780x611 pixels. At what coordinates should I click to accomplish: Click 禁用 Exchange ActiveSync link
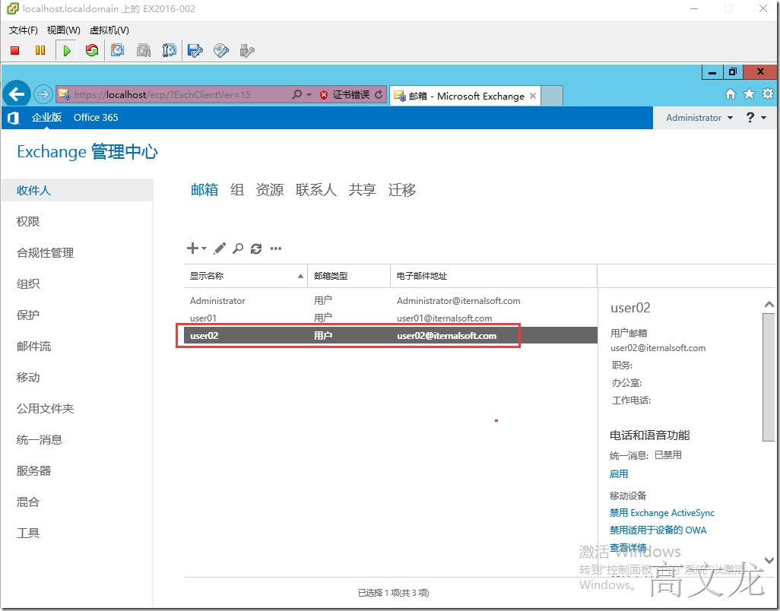(x=662, y=512)
